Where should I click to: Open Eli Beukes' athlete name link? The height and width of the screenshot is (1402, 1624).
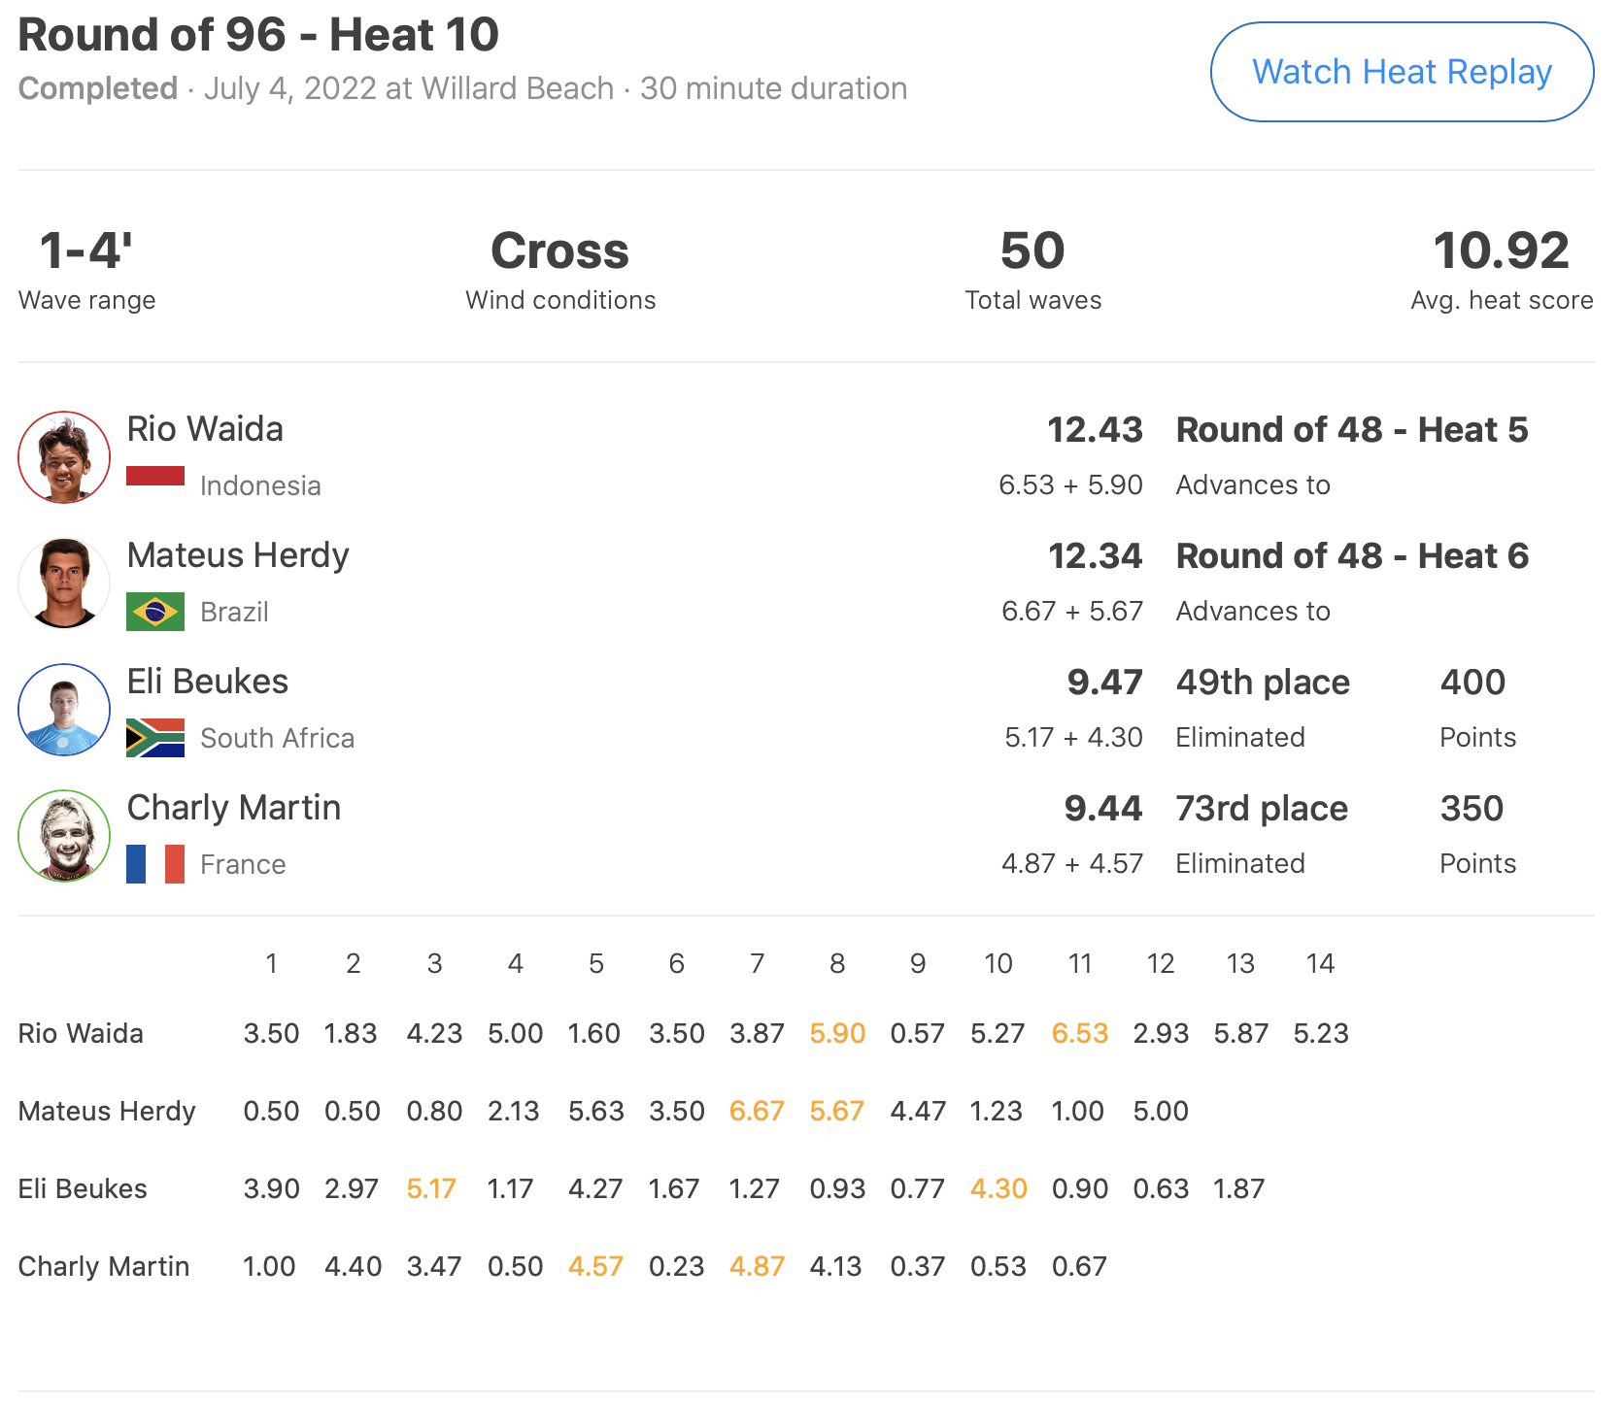tap(208, 682)
